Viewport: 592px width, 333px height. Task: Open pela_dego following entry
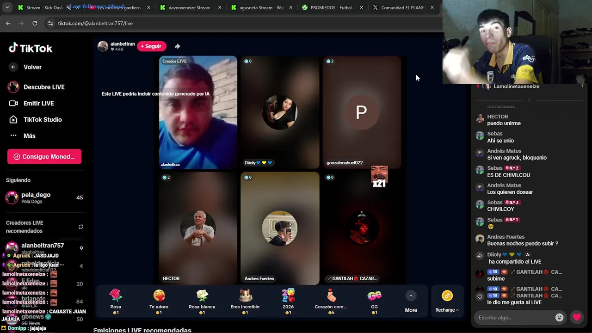[x=44, y=197]
